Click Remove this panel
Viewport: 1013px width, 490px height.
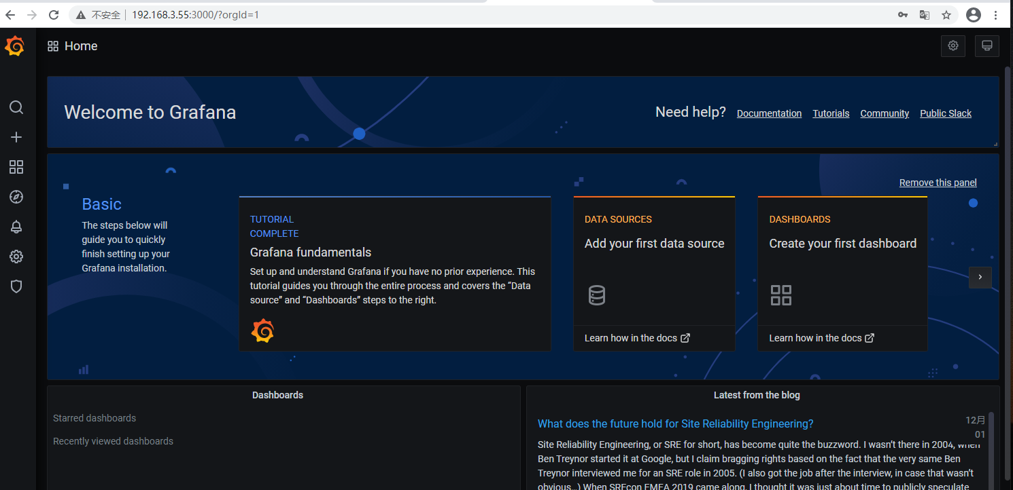[x=938, y=183]
